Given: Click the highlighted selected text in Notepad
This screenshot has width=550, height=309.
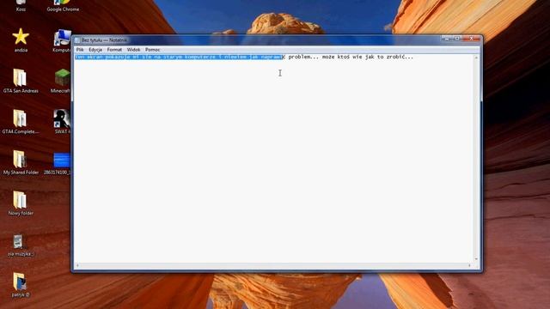Looking at the screenshot, I should tap(179, 57).
